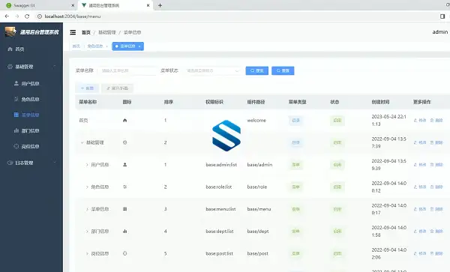The width and height of the screenshot is (450, 272).
Task: Click 首页 in the breadcrumb
Action: pyautogui.click(x=85, y=32)
